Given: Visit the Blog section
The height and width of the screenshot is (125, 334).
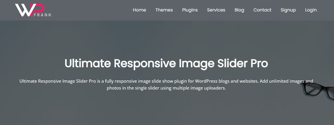Looking at the screenshot, I should 239,10.
